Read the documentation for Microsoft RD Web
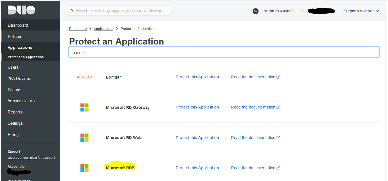Viewport: 388px width, 181px height. tap(253, 138)
